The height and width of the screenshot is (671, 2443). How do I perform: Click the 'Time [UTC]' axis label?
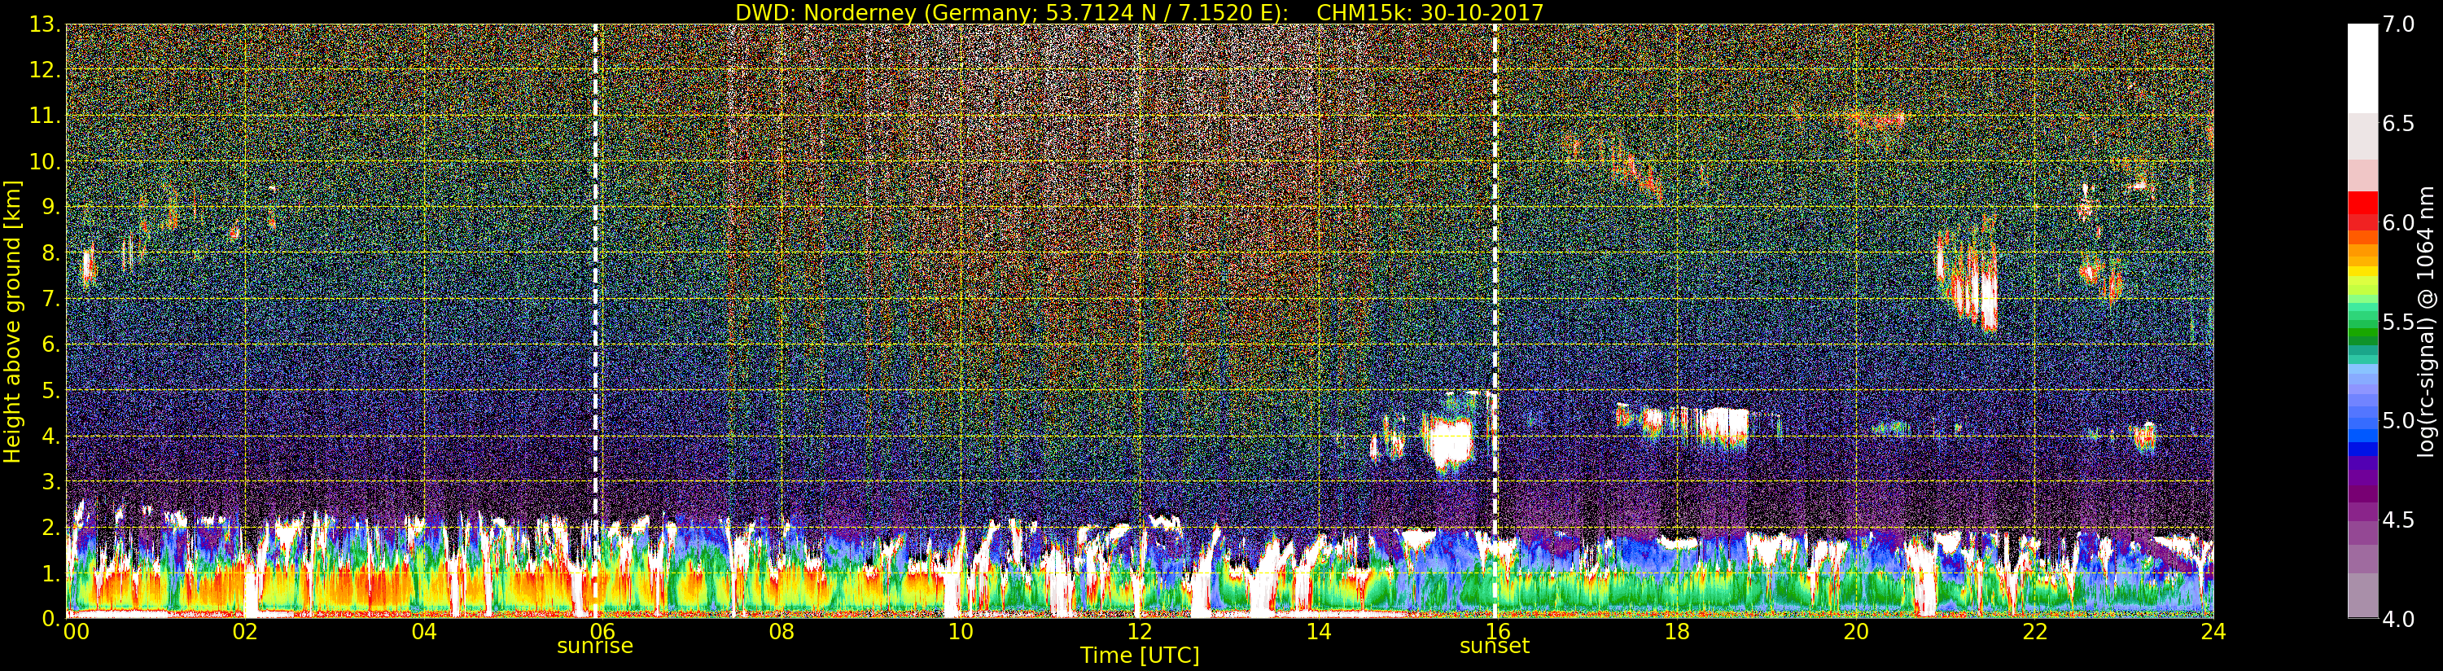tap(1140, 655)
